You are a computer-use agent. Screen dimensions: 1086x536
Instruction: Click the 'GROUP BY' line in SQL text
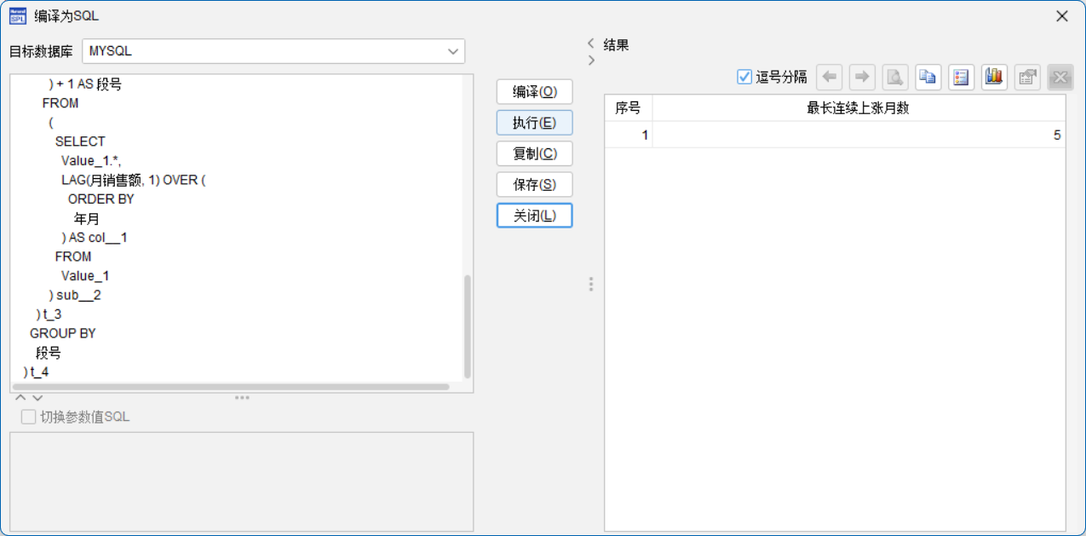point(63,333)
